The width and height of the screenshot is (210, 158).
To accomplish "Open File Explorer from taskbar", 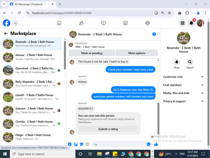I will coord(100,154).
